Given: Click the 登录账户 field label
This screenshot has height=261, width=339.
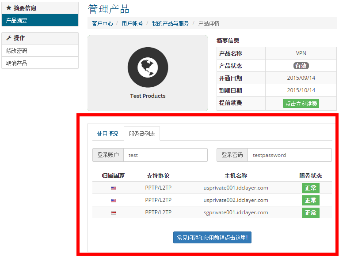Looking at the screenshot, I should tap(108, 155).
